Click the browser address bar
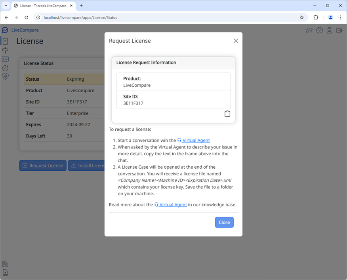The width and height of the screenshot is (347, 280). (99, 17)
